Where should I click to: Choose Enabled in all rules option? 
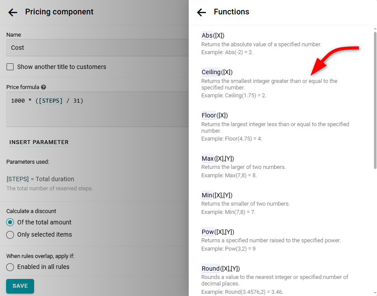click(x=10, y=267)
